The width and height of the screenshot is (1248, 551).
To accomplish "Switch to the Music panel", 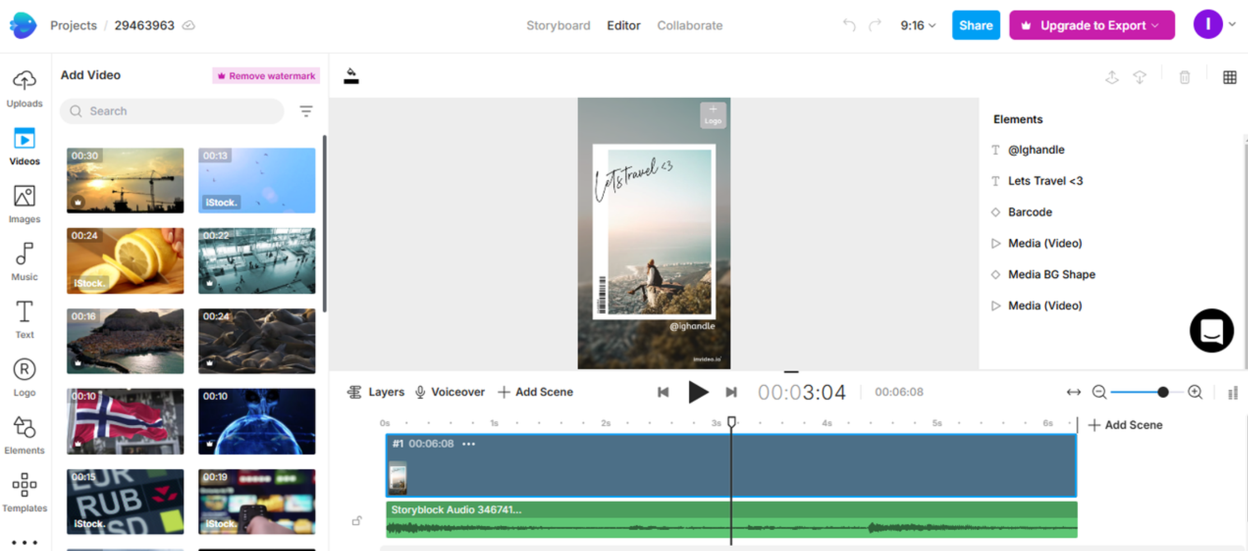I will (24, 260).
